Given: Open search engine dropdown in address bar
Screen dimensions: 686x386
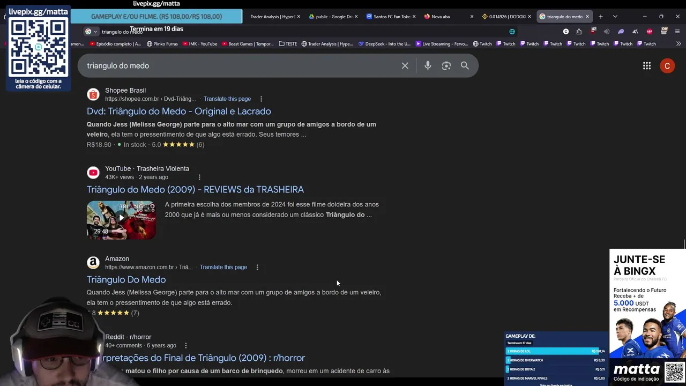Looking at the screenshot, I should (91, 32).
